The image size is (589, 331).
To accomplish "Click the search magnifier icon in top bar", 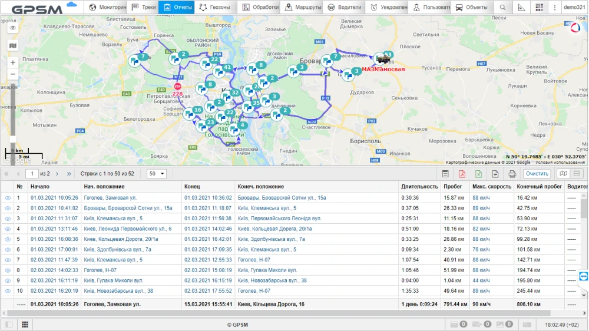I will pyautogui.click(x=502, y=8).
